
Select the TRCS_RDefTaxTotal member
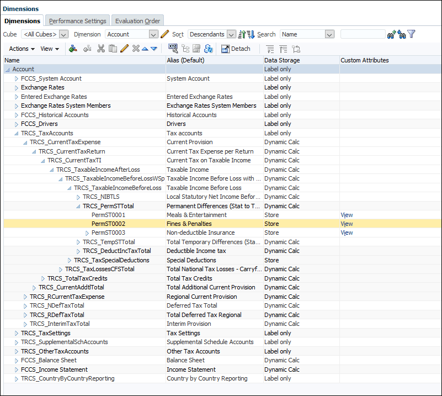(x=57, y=315)
